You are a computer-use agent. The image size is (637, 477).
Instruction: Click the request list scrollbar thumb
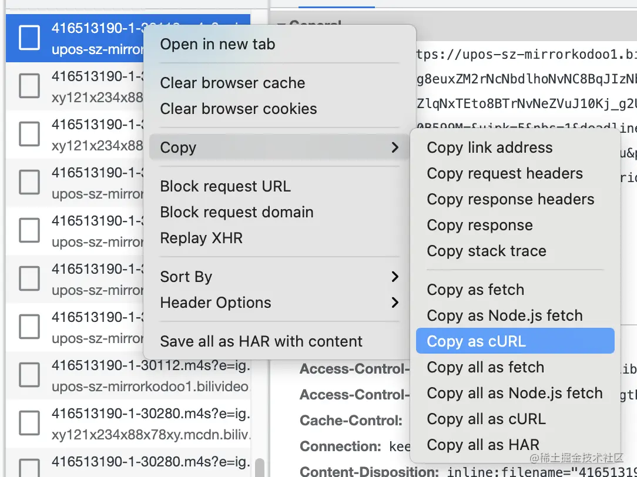coord(260,467)
